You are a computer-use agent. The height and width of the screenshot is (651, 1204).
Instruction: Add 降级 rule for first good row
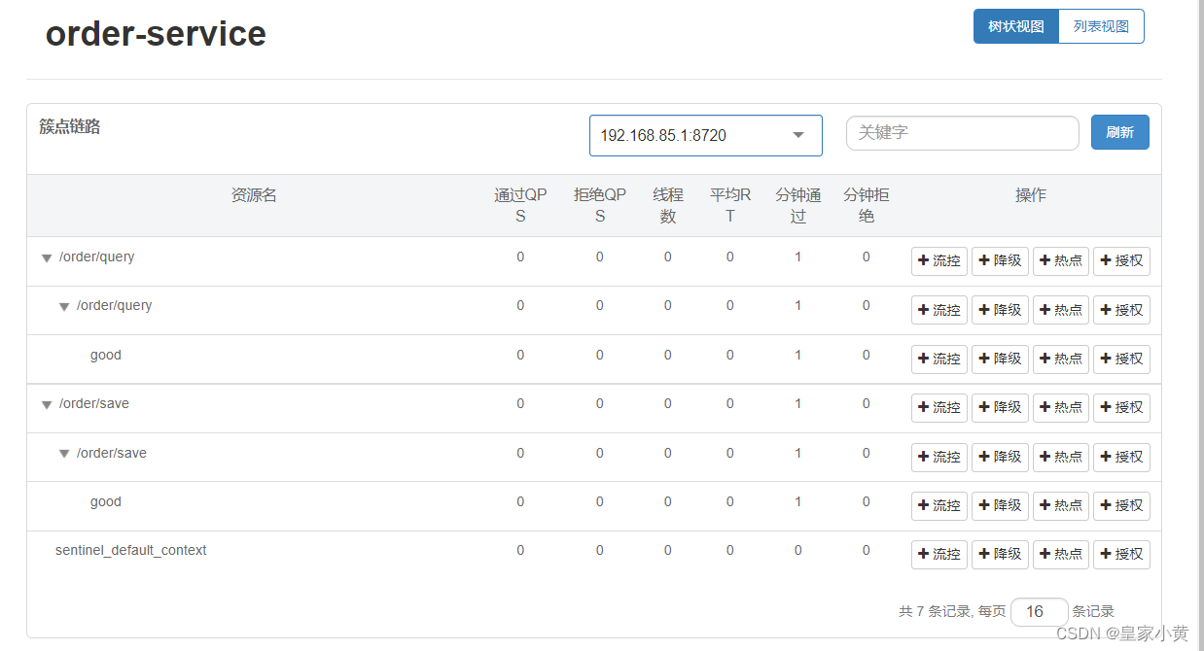pos(1000,359)
